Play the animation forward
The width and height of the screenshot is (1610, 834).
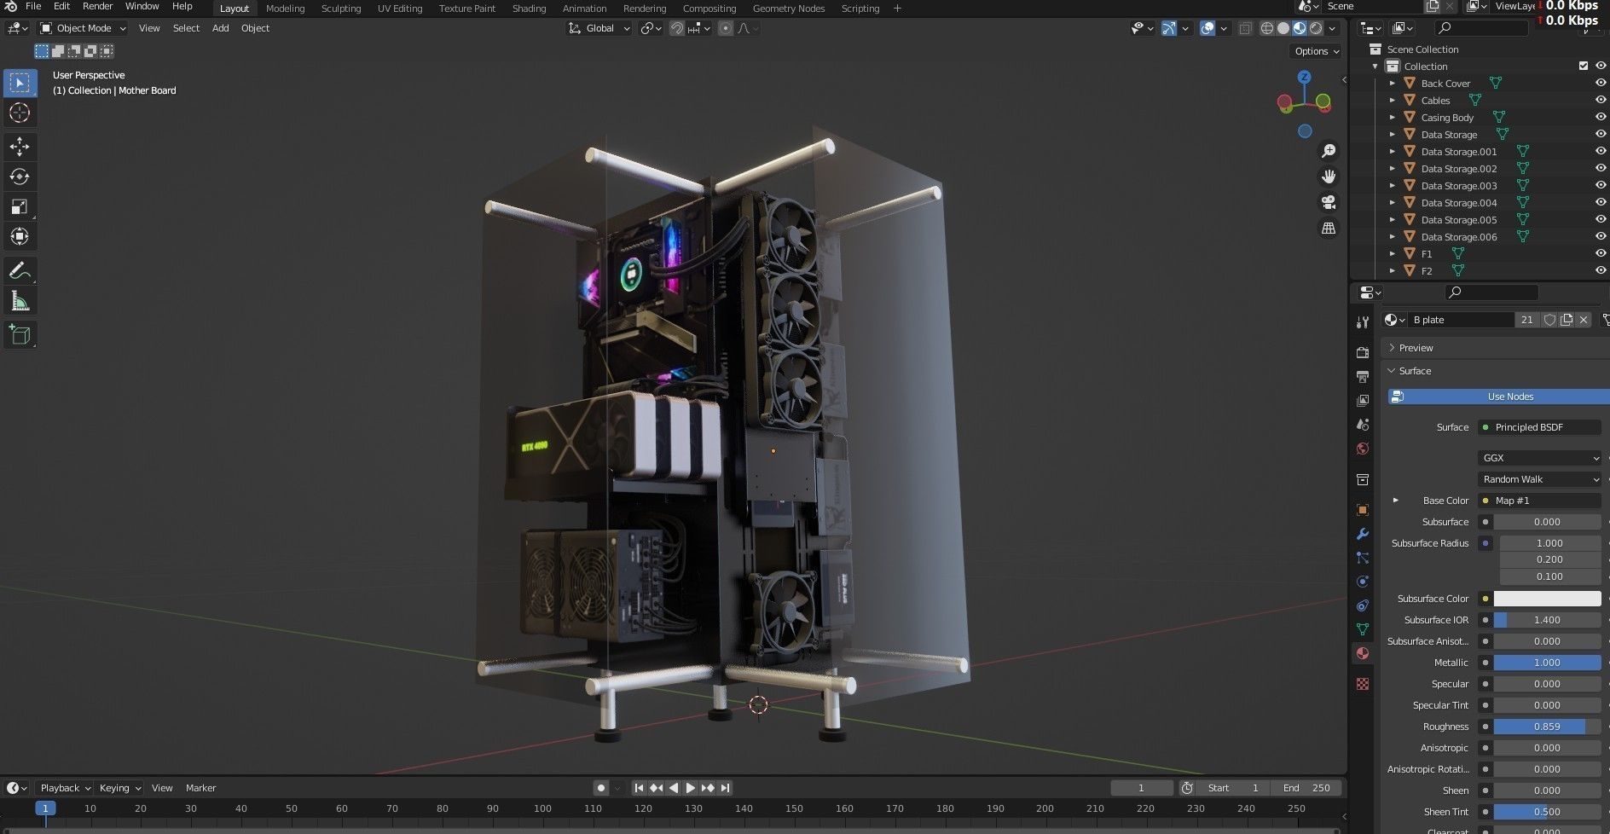pos(691,788)
